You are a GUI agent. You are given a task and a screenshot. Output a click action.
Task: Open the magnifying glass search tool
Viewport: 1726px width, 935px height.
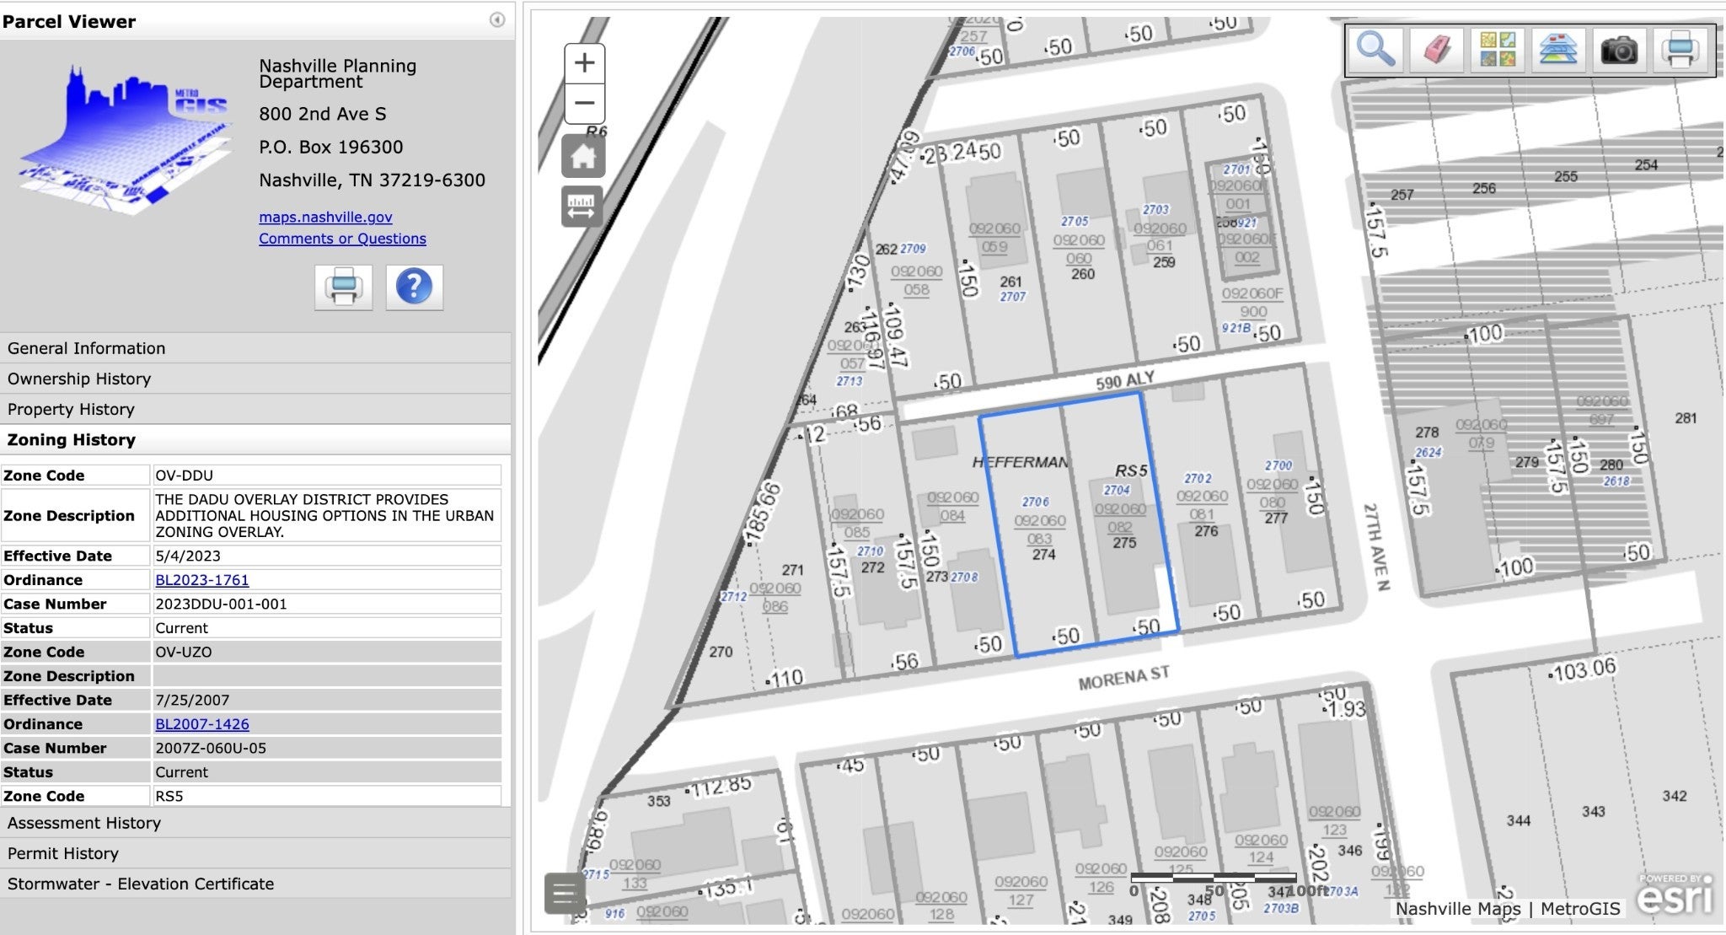coord(1375,50)
